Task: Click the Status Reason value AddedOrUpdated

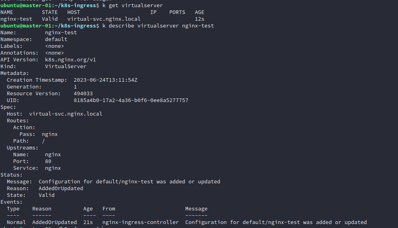Action: pos(61,189)
